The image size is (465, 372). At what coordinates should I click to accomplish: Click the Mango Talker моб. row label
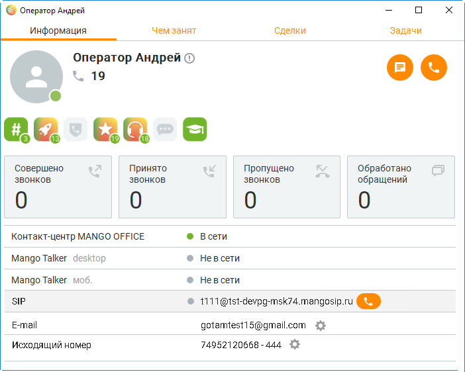(x=52, y=280)
